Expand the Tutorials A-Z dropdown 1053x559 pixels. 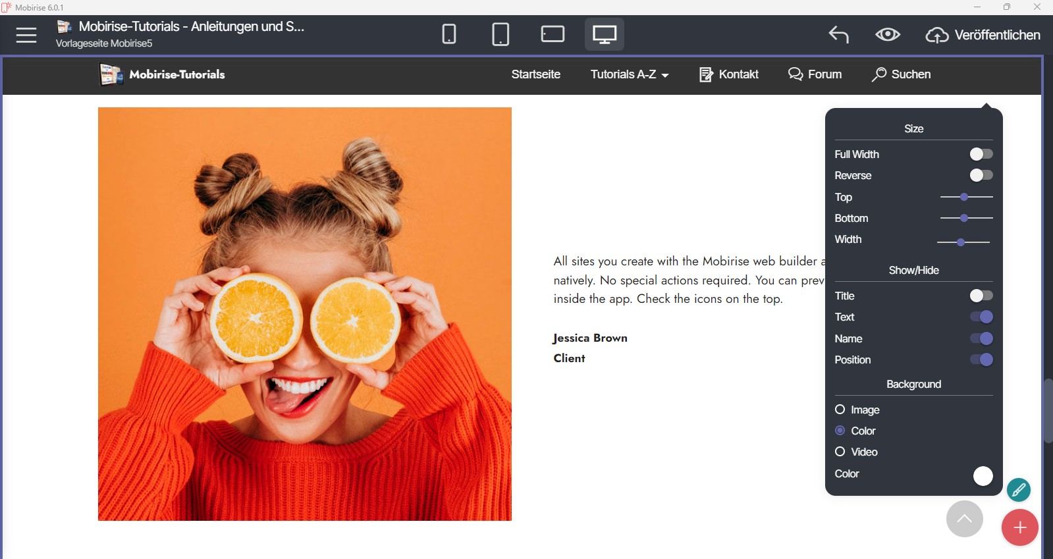coord(629,74)
